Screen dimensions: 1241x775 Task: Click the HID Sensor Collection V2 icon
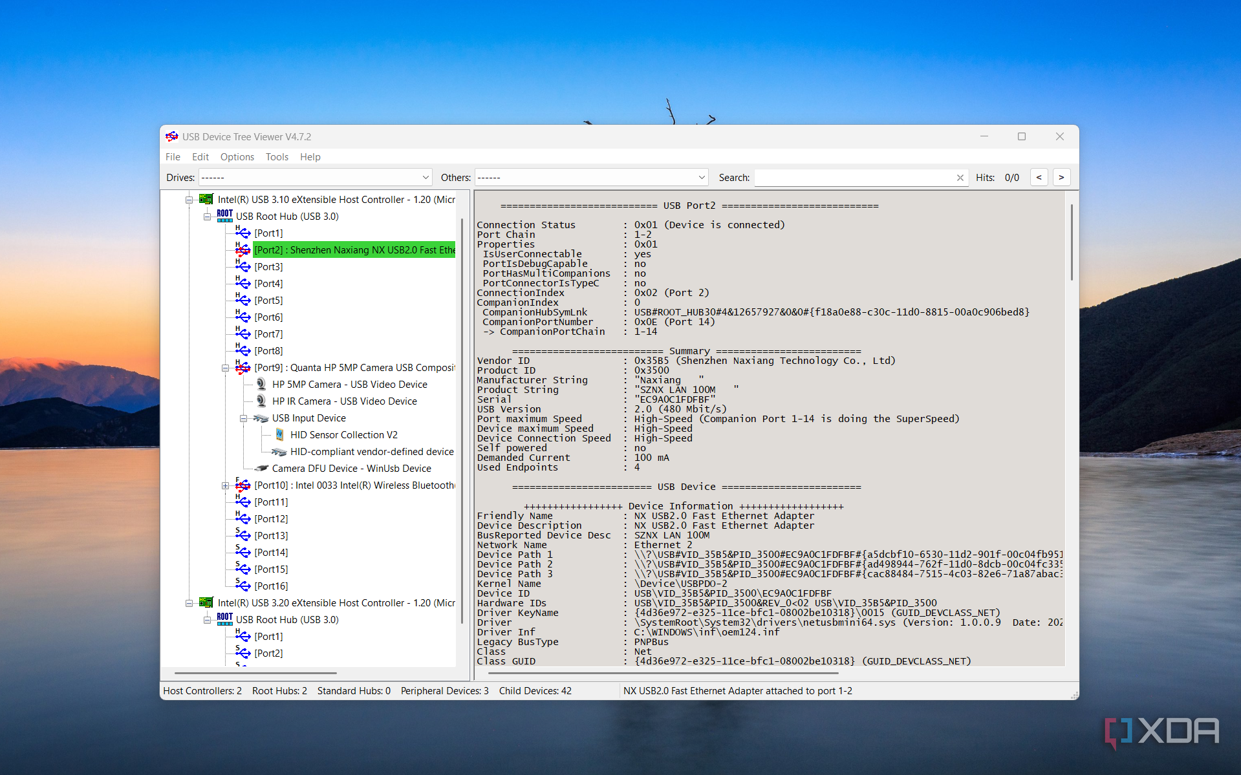(279, 434)
